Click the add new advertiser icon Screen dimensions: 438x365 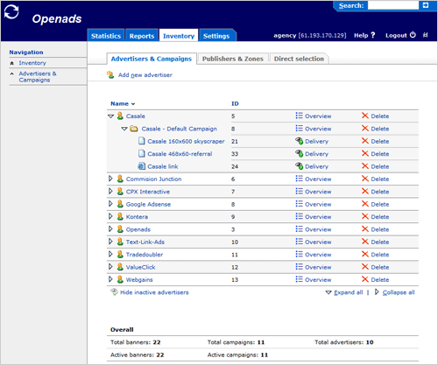110,74
